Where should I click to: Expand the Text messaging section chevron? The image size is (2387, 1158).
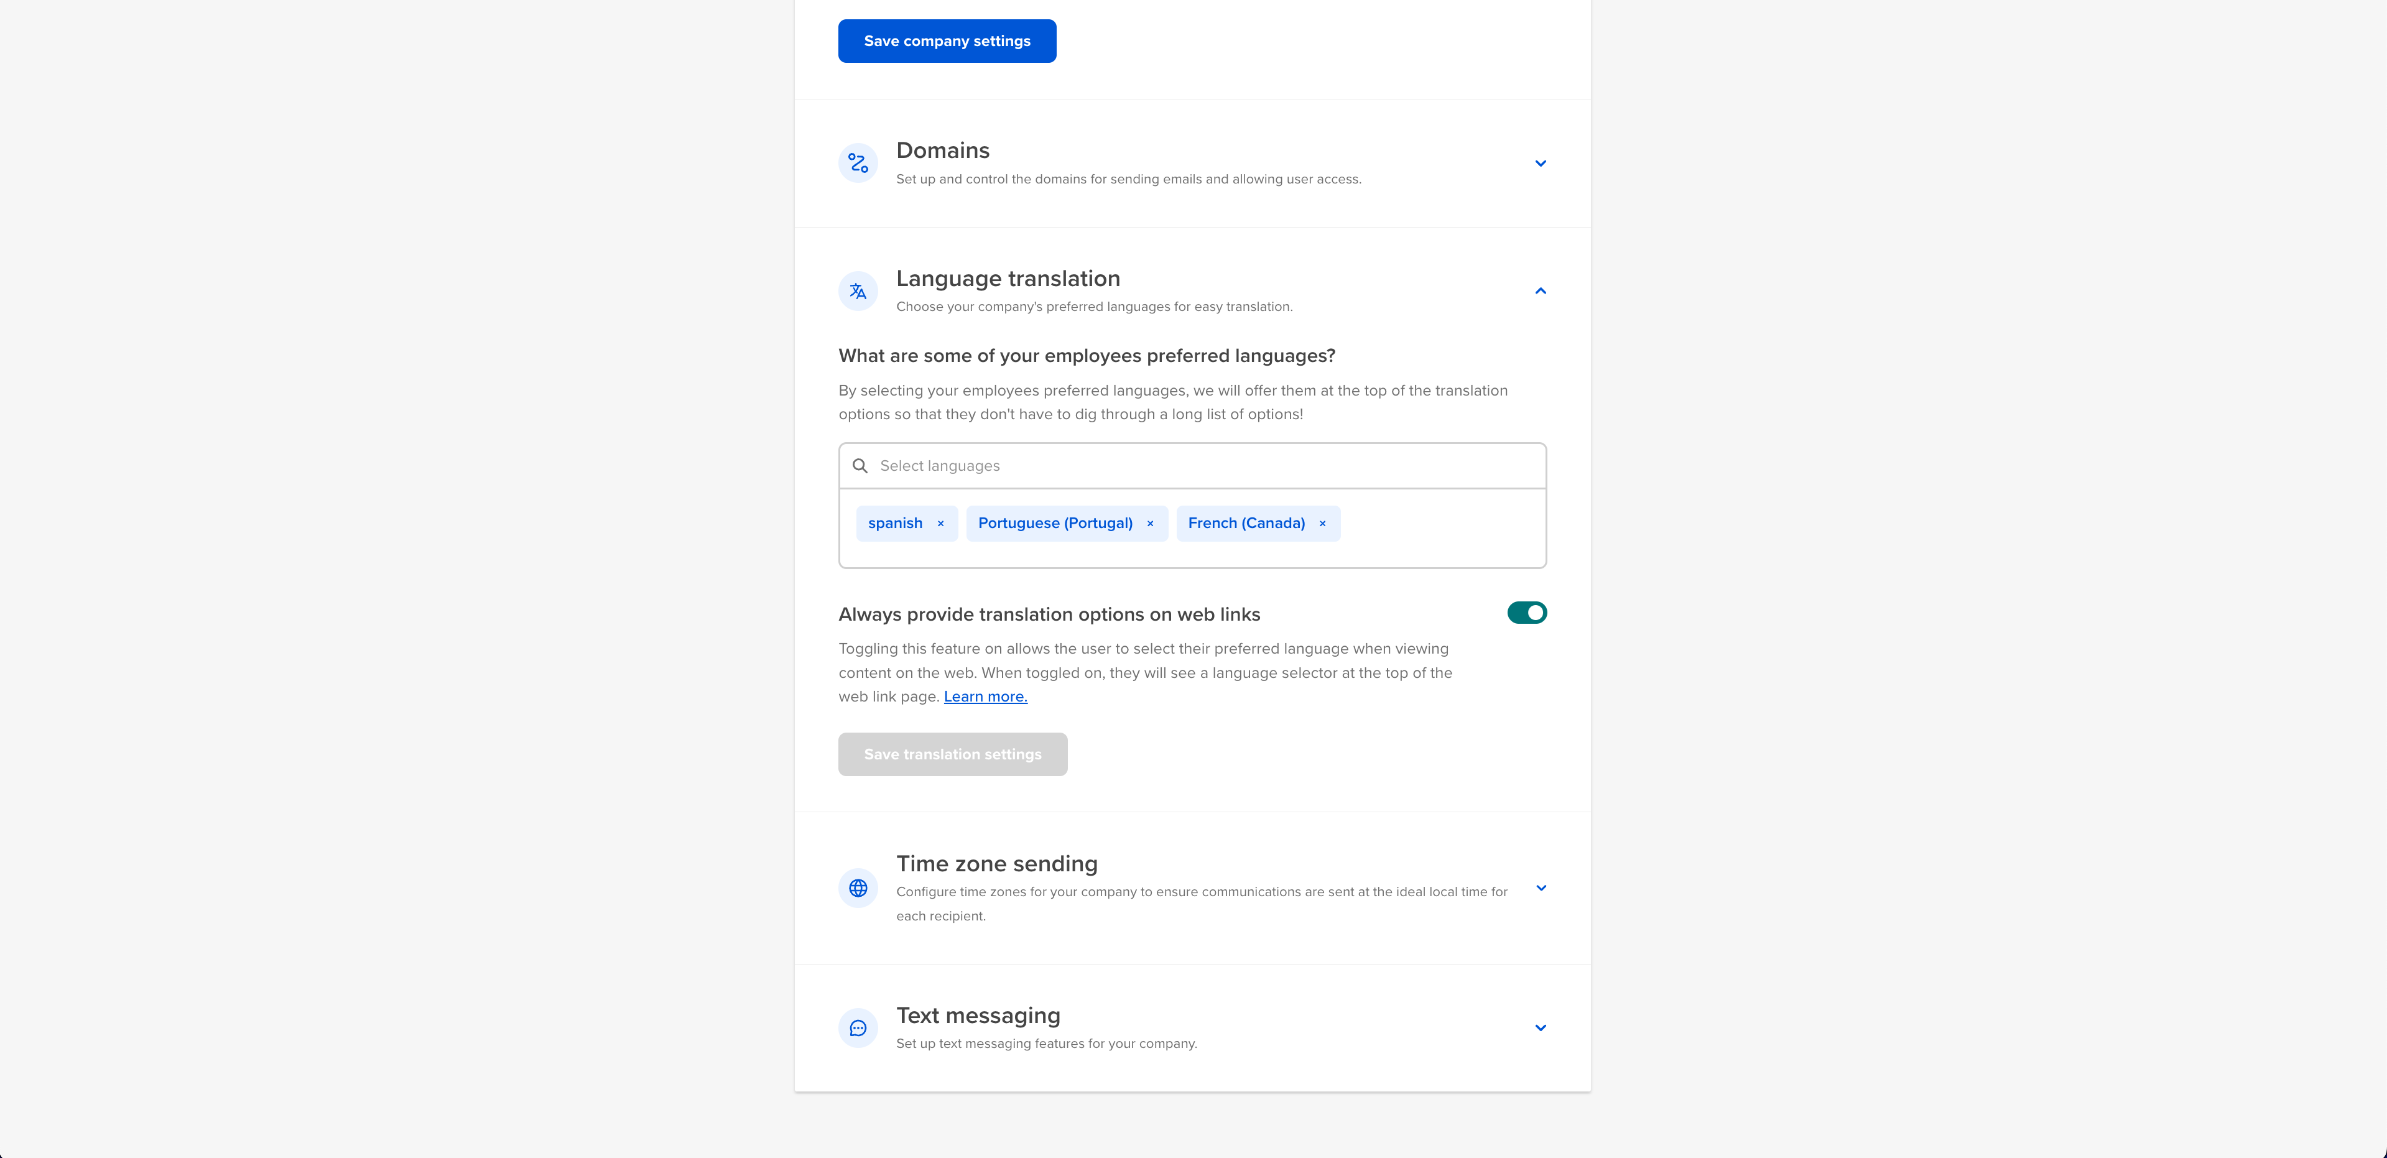tap(1540, 1027)
